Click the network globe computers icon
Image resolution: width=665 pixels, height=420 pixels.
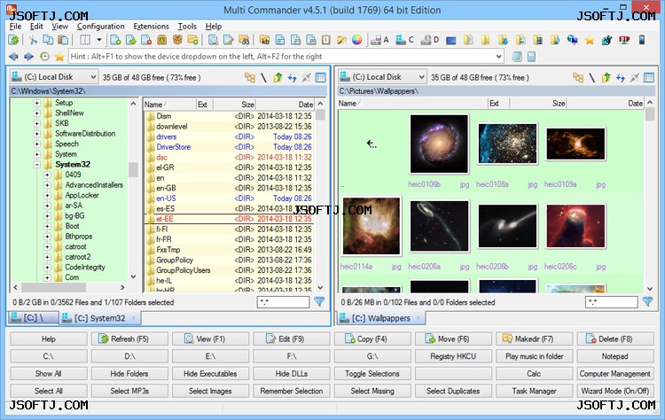point(572,40)
